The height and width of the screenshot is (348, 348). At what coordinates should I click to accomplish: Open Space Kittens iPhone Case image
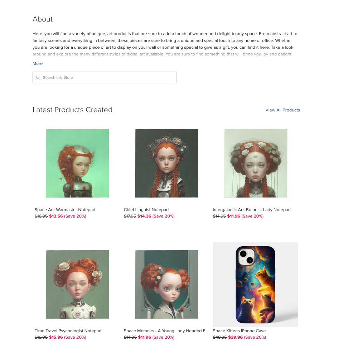click(255, 285)
